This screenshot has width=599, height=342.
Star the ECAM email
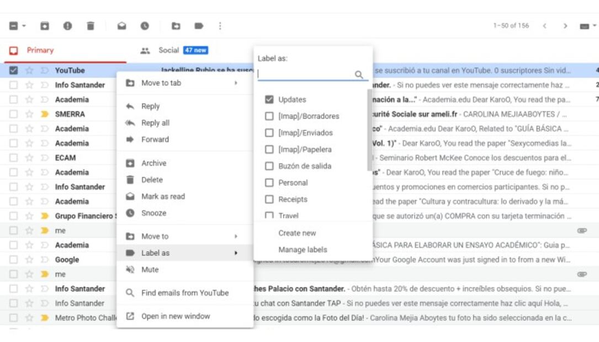click(29, 158)
